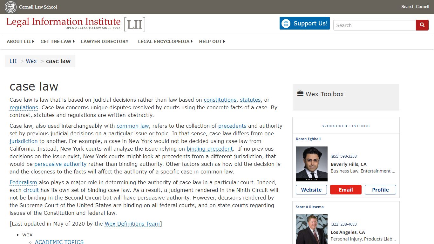Open the regulations link
This screenshot has width=434, height=244.
(x=24, y=107)
